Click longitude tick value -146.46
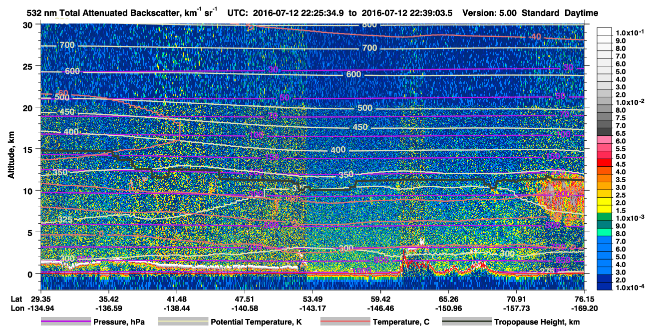This screenshot has height=333, width=649. tap(380, 309)
